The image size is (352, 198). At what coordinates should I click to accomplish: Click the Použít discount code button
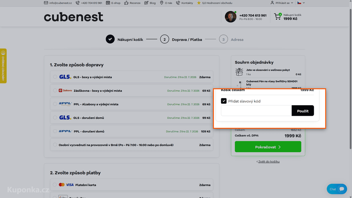point(303,111)
